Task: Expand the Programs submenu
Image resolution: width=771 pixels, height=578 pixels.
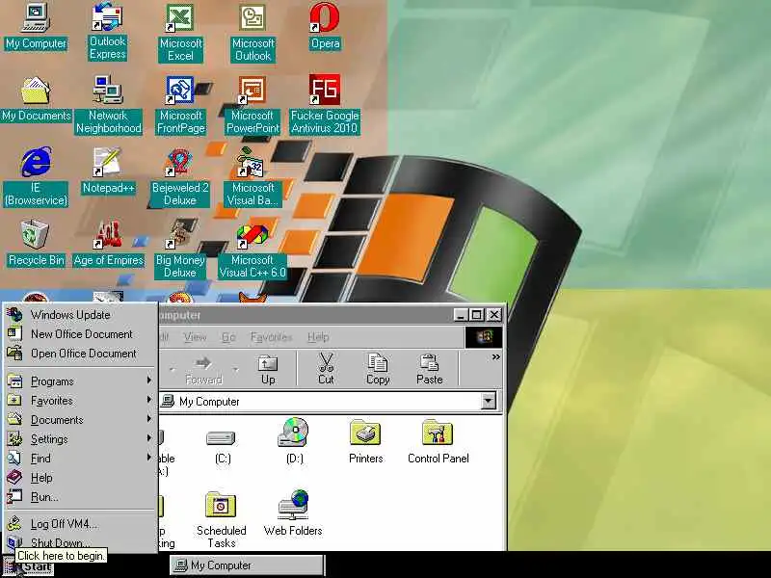Action: coord(79,381)
